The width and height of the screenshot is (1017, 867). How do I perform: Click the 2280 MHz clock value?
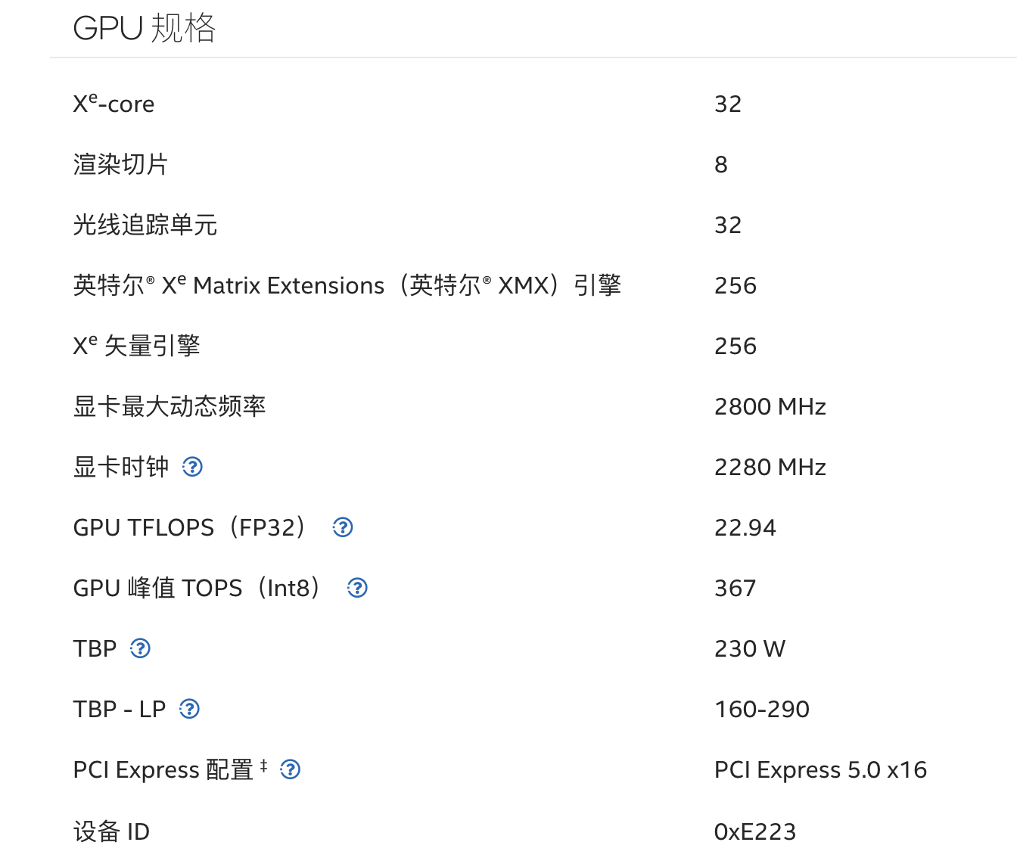click(770, 467)
